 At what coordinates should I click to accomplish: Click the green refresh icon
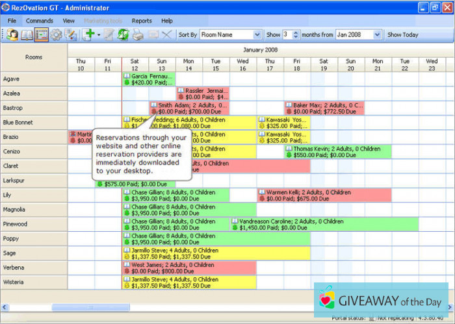point(123,35)
